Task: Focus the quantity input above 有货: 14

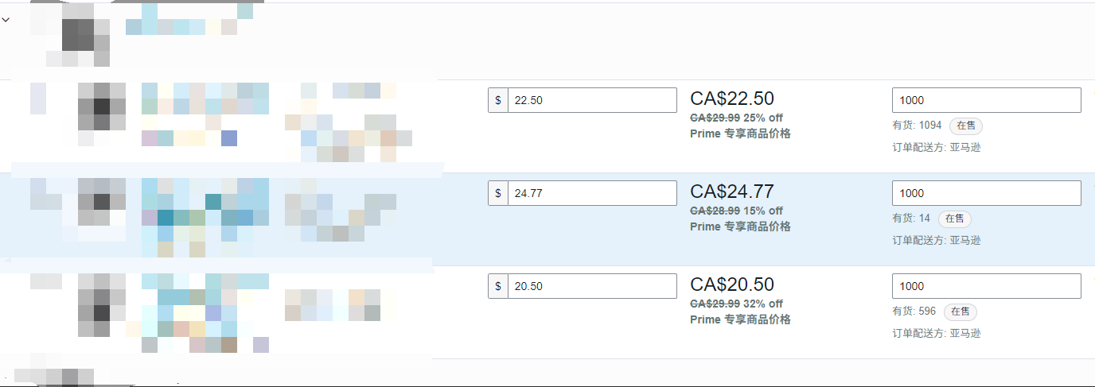Action: tap(986, 193)
